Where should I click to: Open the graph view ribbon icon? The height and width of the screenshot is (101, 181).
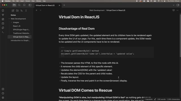click(x=3, y=15)
